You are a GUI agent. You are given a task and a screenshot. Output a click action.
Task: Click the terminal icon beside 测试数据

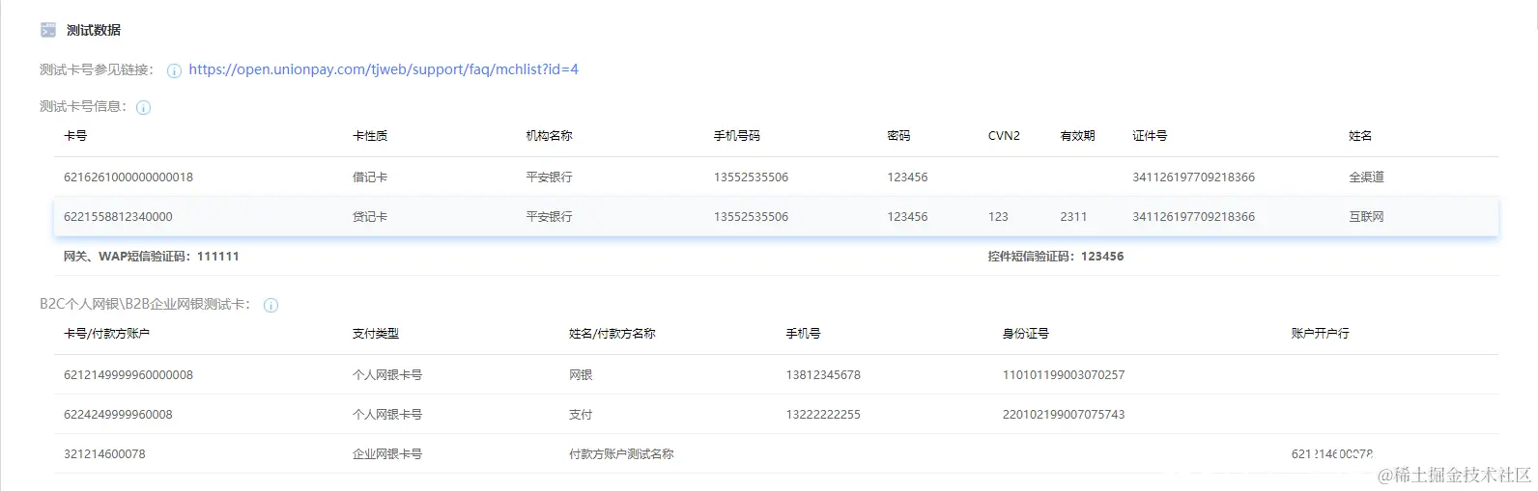coord(48,30)
